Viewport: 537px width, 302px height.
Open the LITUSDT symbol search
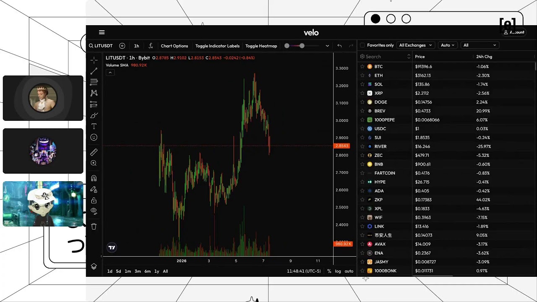click(x=101, y=46)
